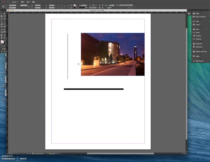Activate the Zoom tool magnifier

point(4,38)
